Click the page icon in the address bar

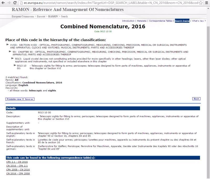[x=21, y=3]
